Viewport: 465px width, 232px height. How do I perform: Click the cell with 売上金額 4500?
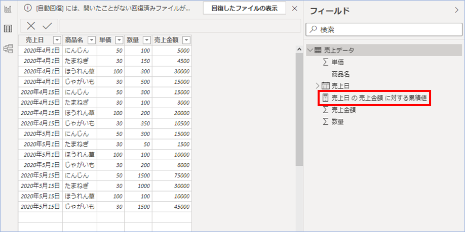(x=172, y=61)
